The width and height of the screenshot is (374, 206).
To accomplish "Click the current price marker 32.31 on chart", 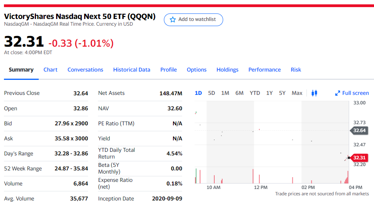I will [x=359, y=157].
